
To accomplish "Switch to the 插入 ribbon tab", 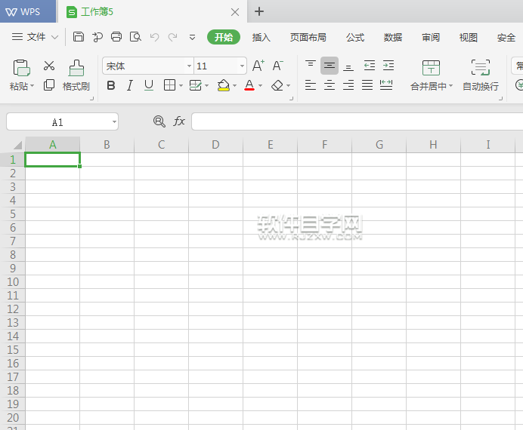I will pos(261,37).
